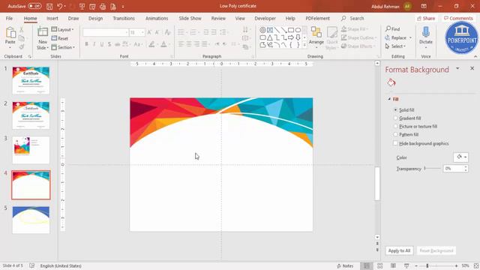The height and width of the screenshot is (270, 480).
Task: Select the oval shape in shapes gallery
Action: pos(298,30)
